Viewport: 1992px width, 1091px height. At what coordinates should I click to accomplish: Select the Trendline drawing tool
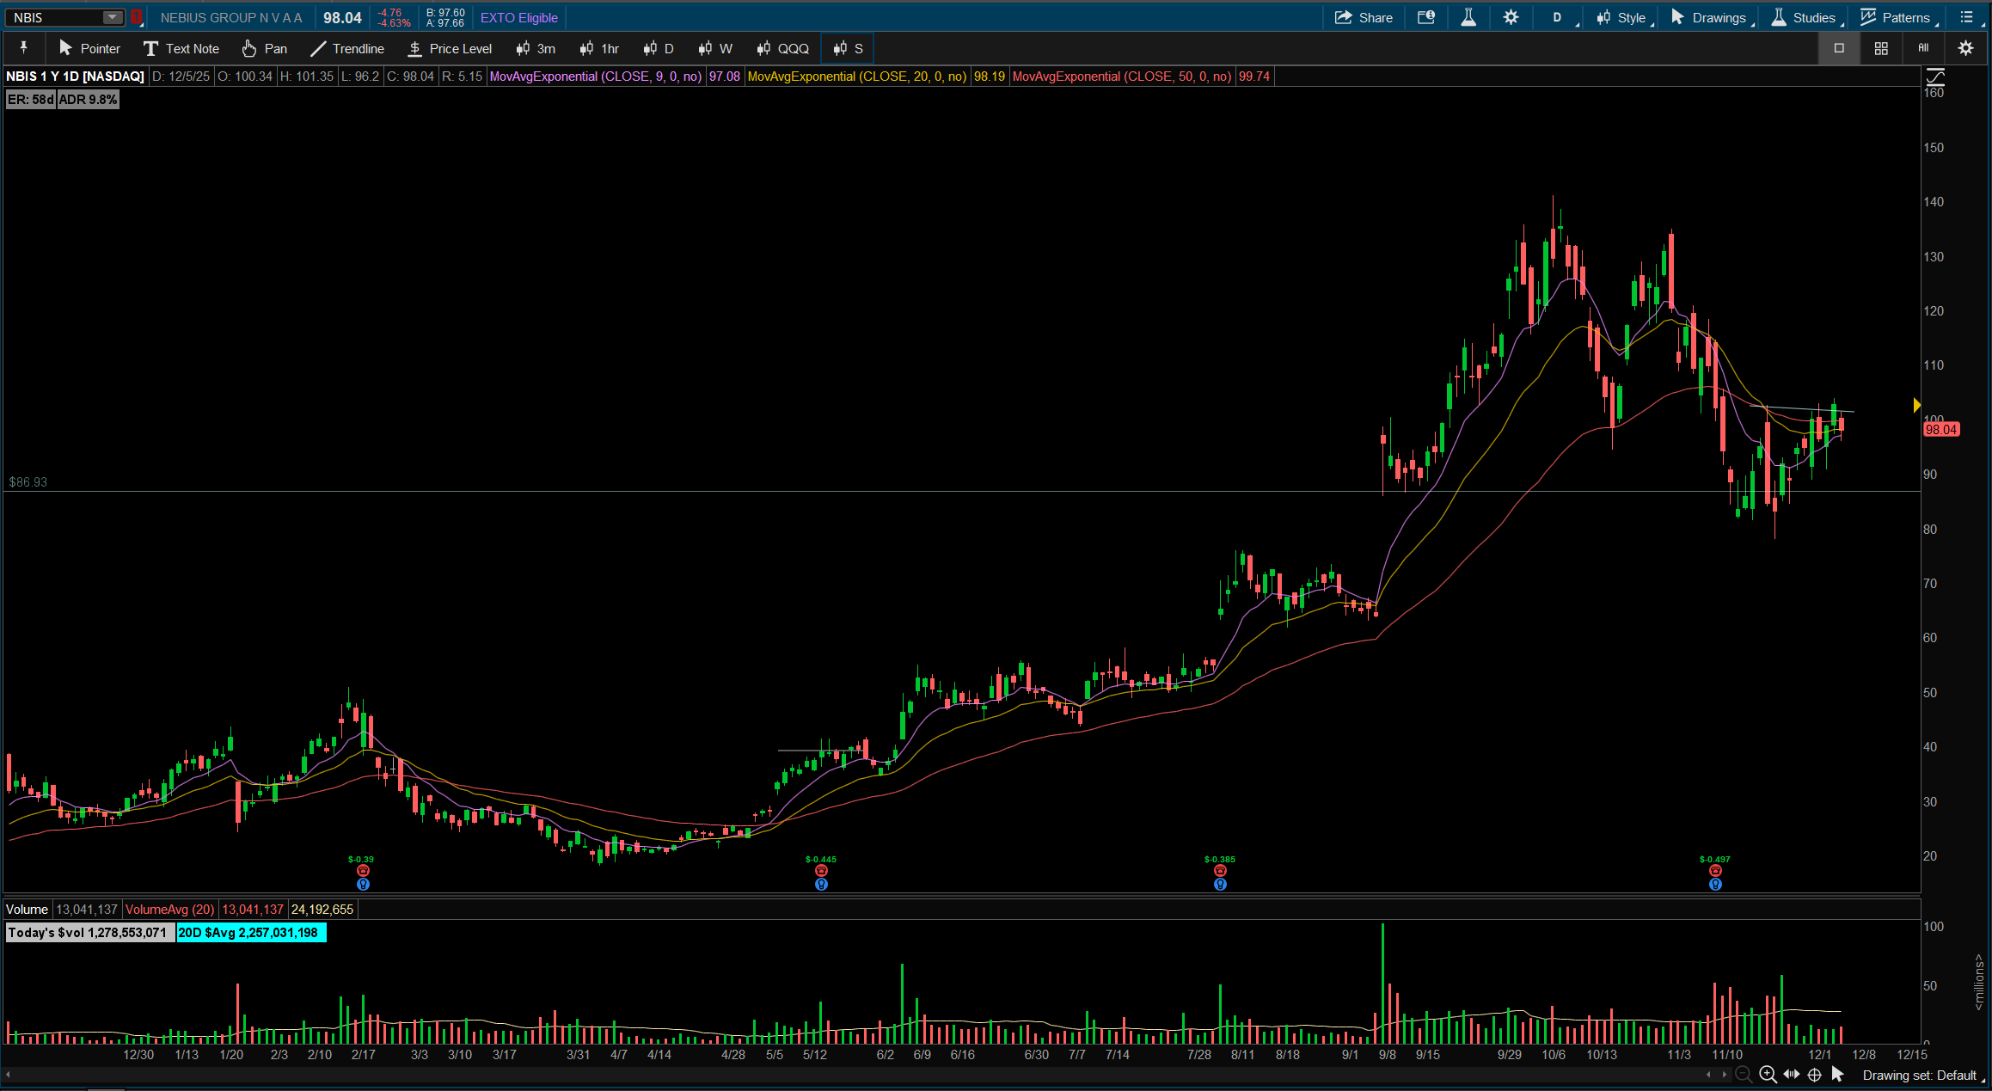347,48
